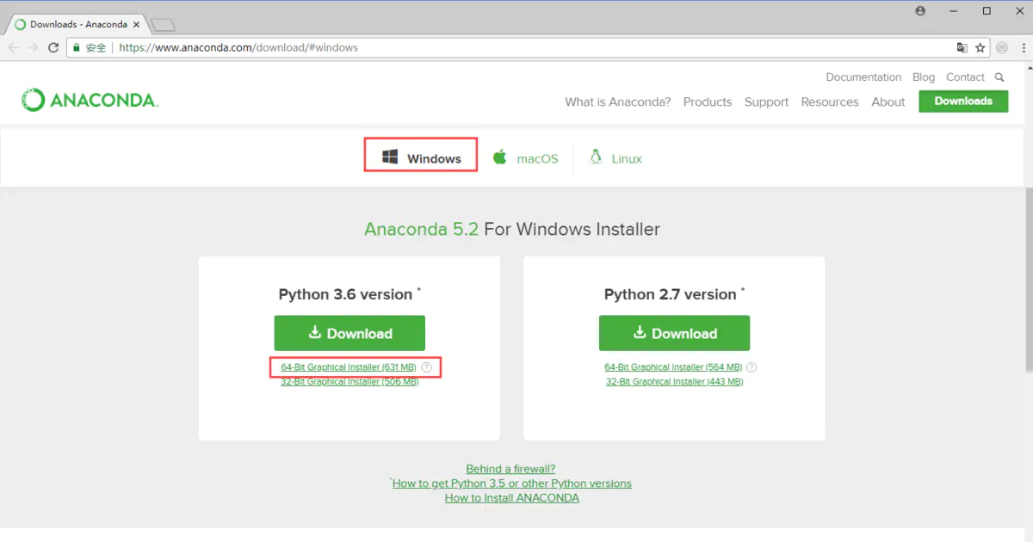The height and width of the screenshot is (542, 1033).
Task: Bookmark page with star icon
Action: click(980, 47)
